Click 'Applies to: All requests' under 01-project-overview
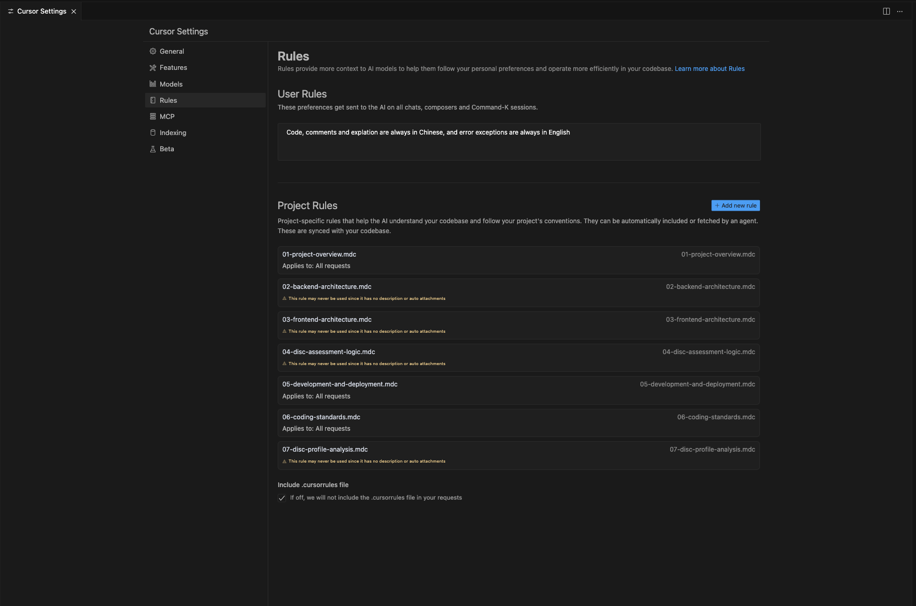This screenshot has height=606, width=916. tap(316, 266)
